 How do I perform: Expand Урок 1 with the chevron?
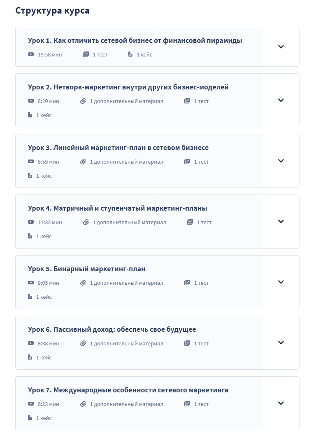(281, 47)
